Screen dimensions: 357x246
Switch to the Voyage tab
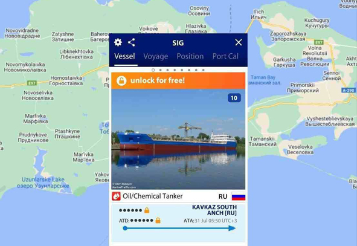[x=156, y=56]
